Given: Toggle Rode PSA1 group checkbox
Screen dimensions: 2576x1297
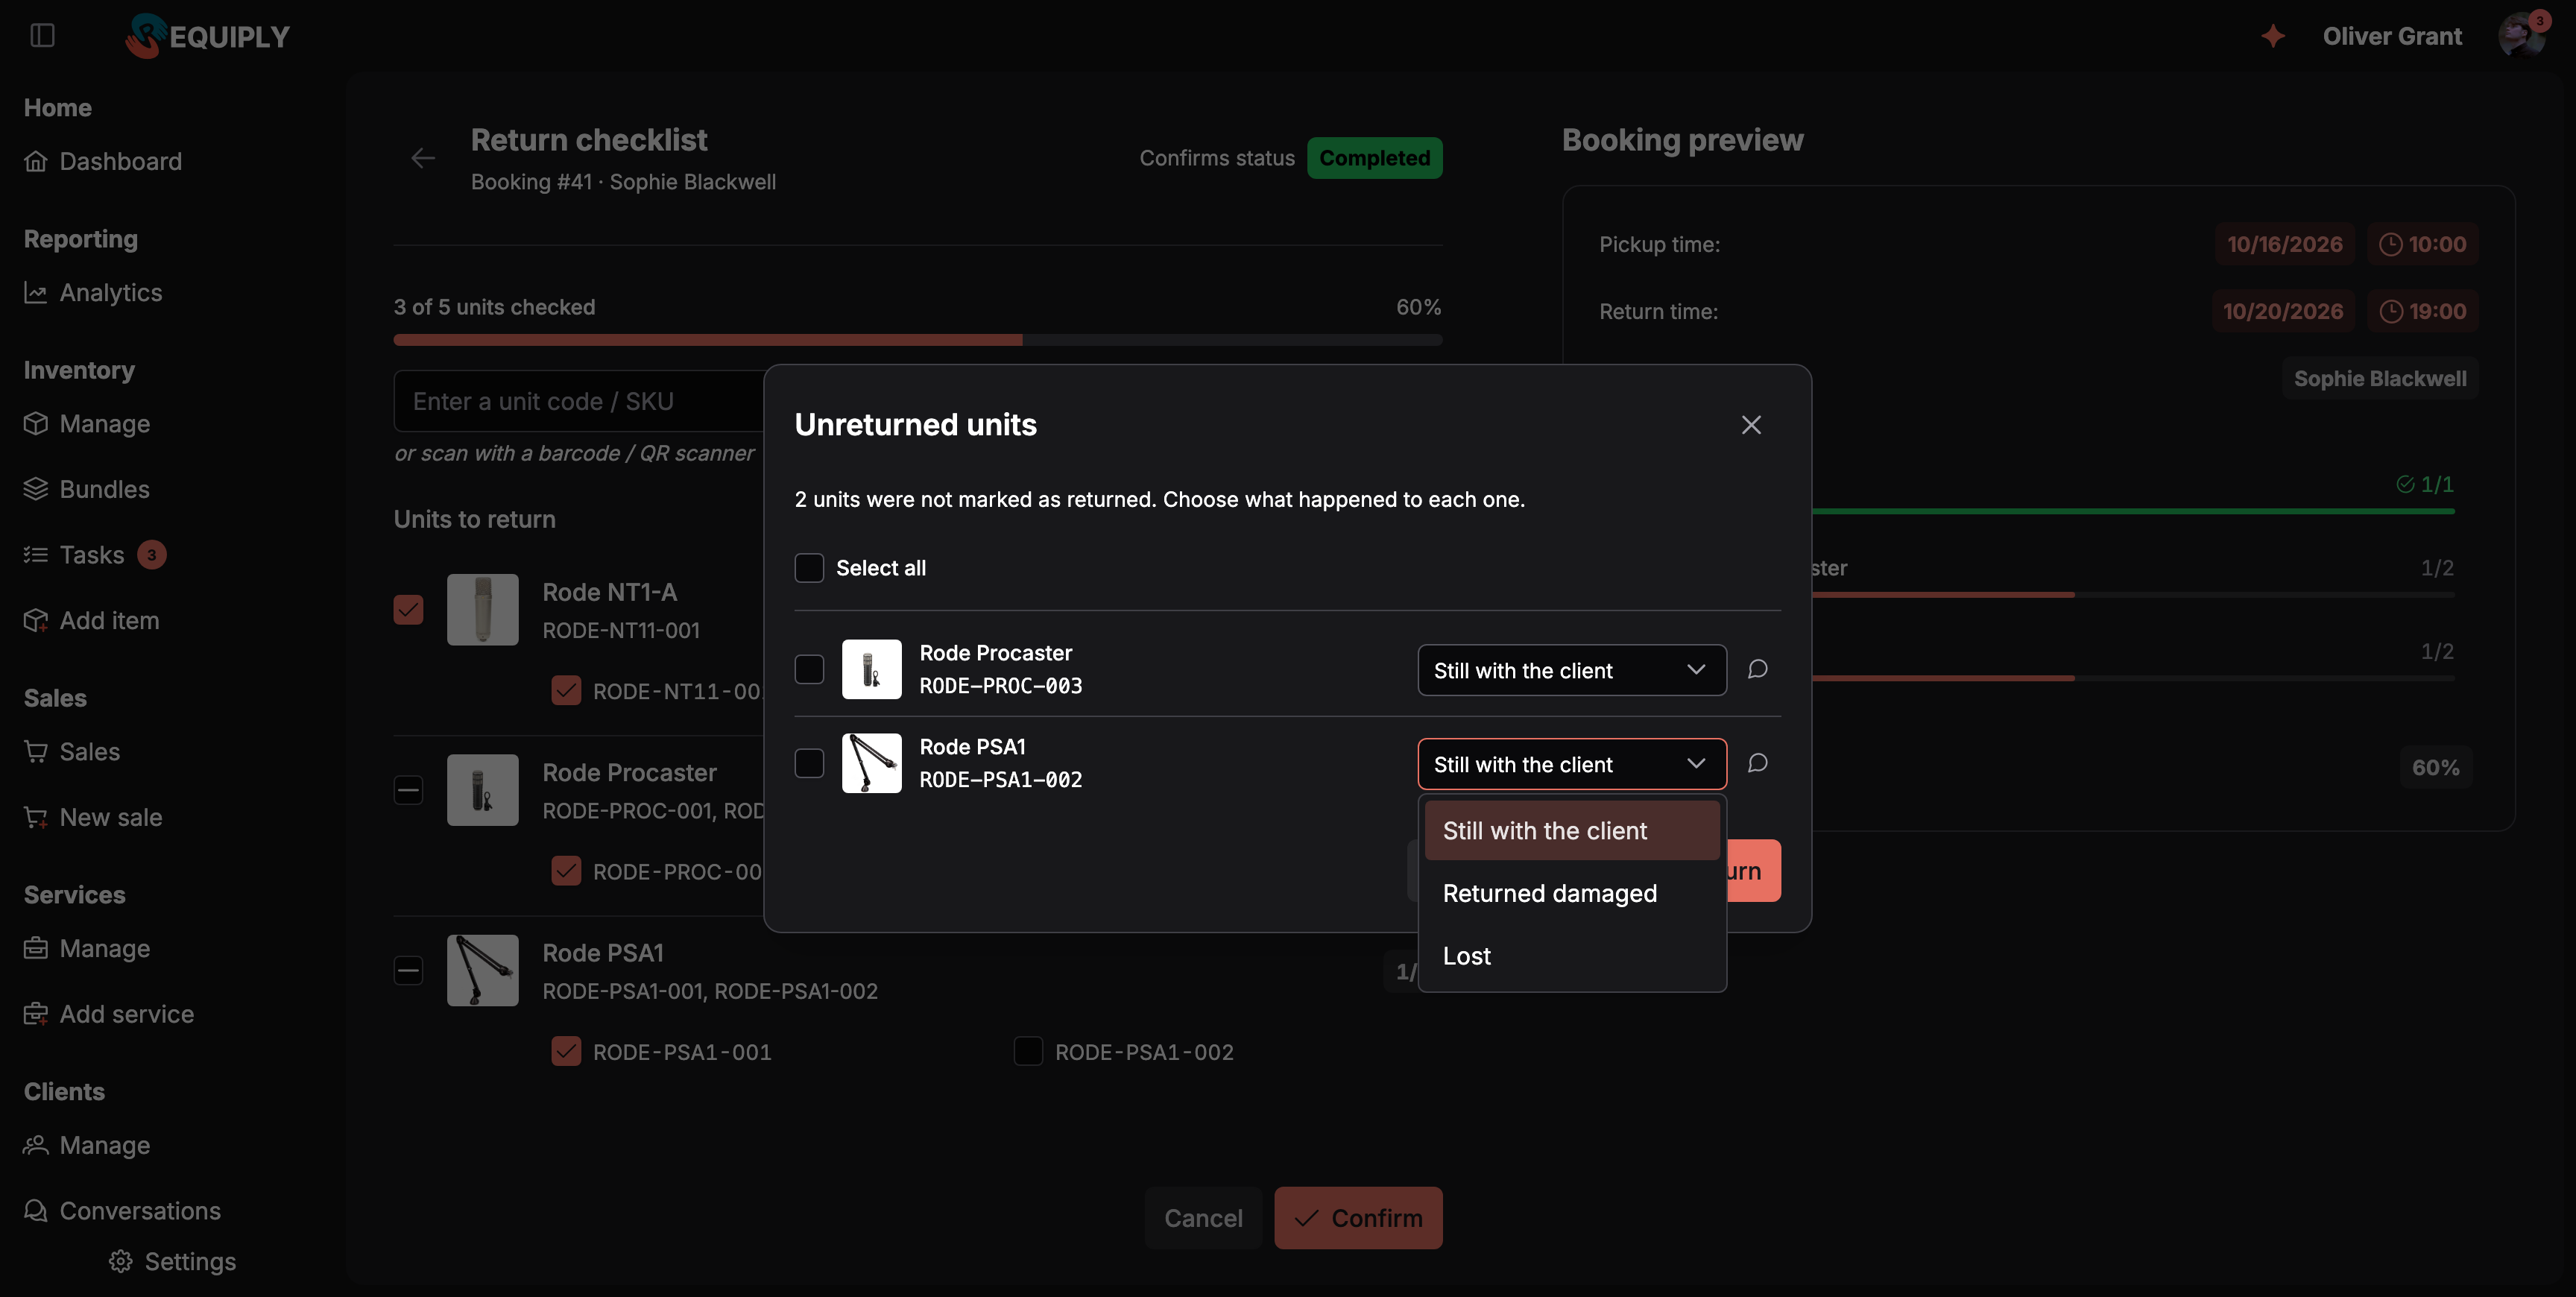Looking at the screenshot, I should point(408,970).
